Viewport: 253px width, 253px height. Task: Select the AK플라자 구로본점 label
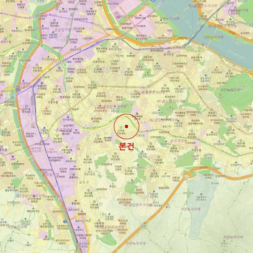pyautogui.click(x=42, y=87)
